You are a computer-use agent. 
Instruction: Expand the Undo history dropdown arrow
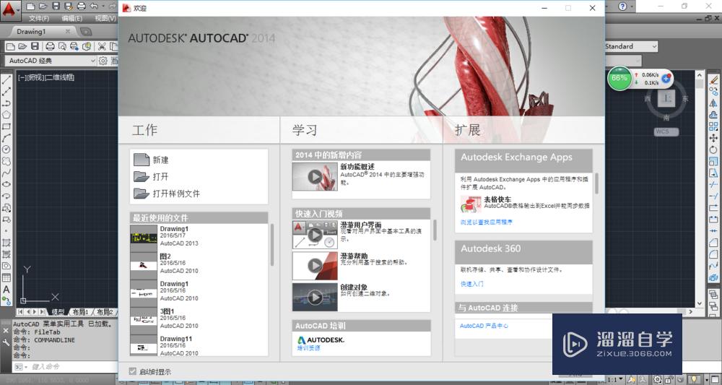point(103,7)
